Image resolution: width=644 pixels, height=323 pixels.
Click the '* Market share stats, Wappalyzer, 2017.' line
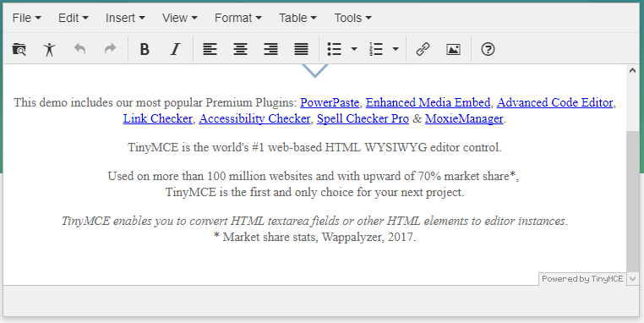pyautogui.click(x=314, y=237)
